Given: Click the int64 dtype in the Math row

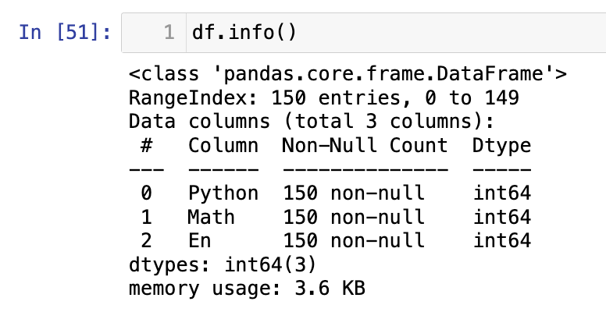Looking at the screenshot, I should (502, 216).
